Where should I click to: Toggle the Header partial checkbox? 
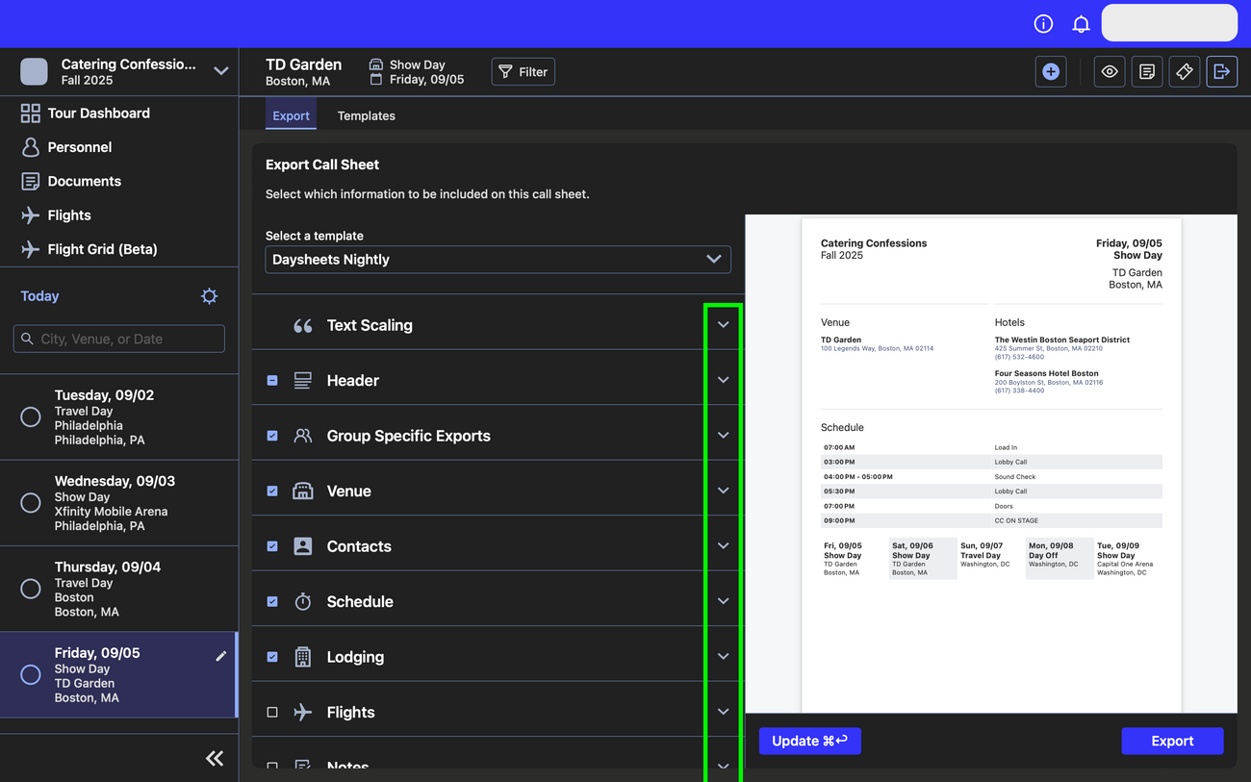pos(272,381)
